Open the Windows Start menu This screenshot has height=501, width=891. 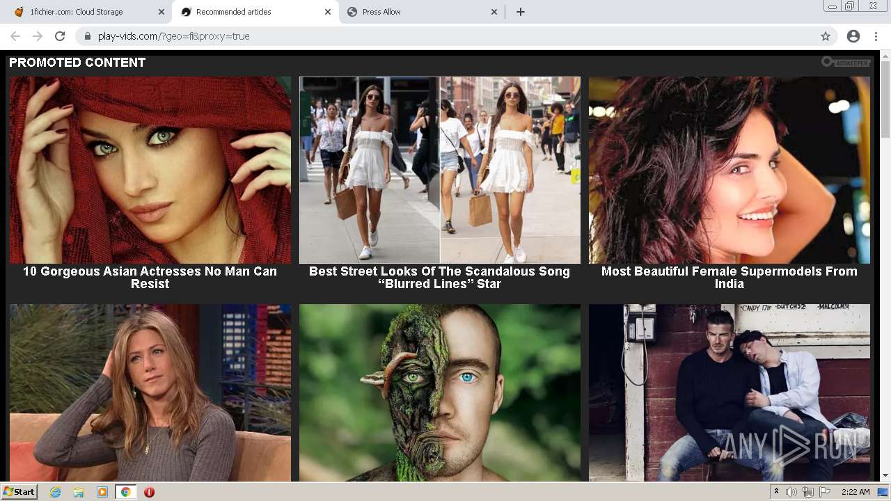tap(19, 492)
